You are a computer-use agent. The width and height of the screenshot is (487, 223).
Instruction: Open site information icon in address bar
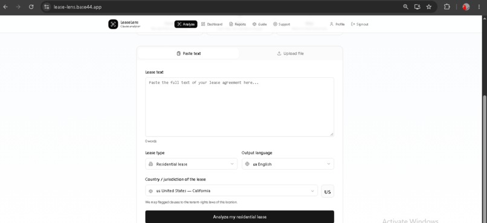[47, 7]
